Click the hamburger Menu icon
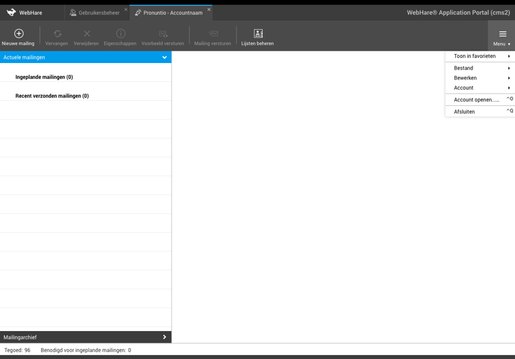515x359 pixels. point(502,34)
